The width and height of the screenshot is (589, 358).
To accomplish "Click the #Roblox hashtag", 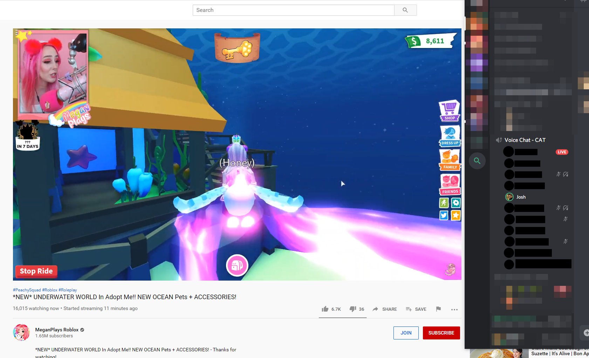I will click(50, 290).
